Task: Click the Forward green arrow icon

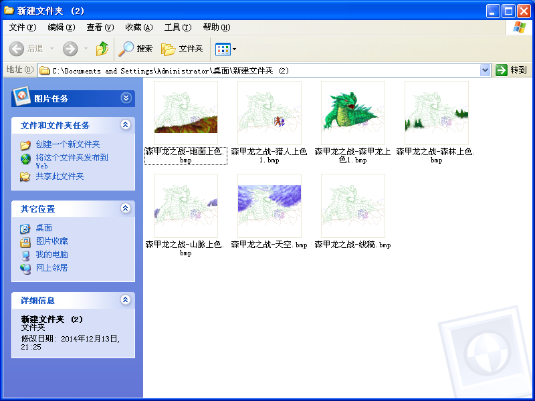Action: (70, 49)
